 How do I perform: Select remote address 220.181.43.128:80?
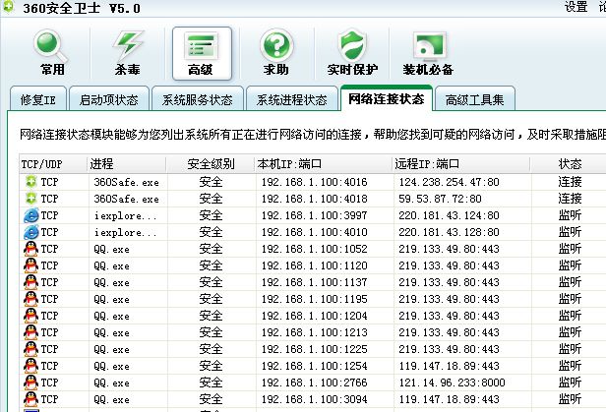[449, 232]
